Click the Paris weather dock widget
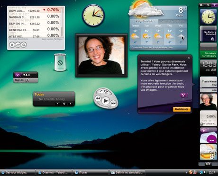218x176 pixels. (x=209, y=152)
